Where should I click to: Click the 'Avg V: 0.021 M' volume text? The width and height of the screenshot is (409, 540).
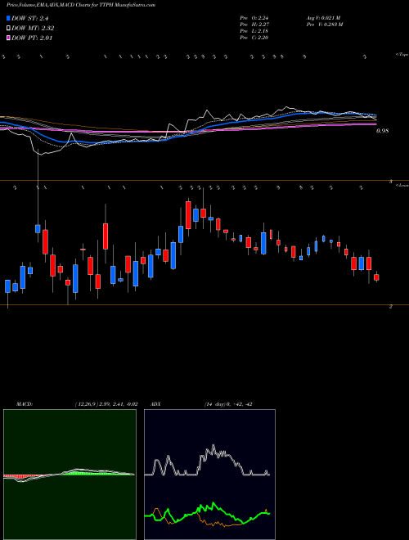tap(323, 17)
